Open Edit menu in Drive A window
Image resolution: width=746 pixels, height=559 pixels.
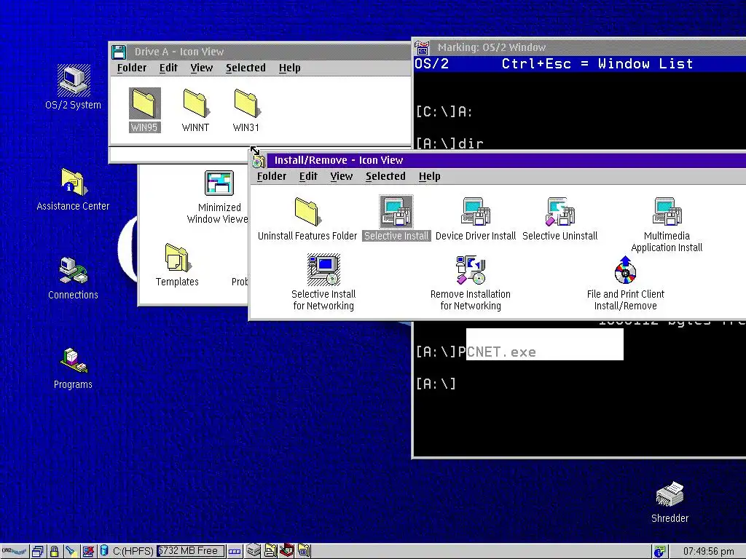(168, 68)
